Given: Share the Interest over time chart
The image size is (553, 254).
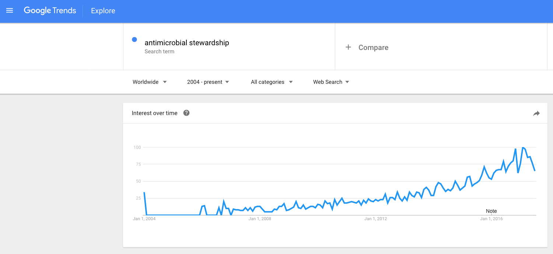Looking at the screenshot, I should pyautogui.click(x=536, y=114).
